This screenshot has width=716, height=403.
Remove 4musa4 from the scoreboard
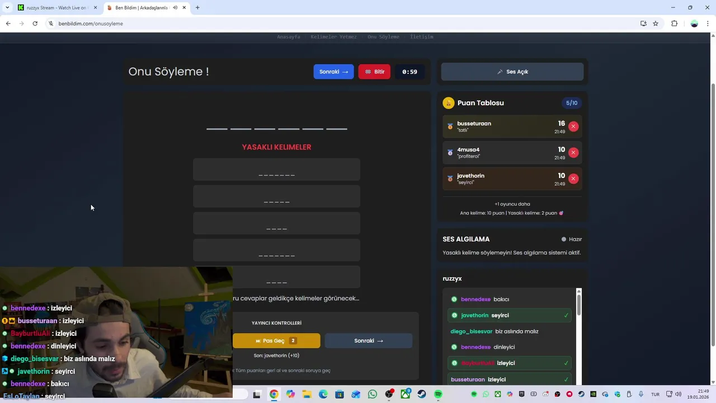tap(573, 152)
